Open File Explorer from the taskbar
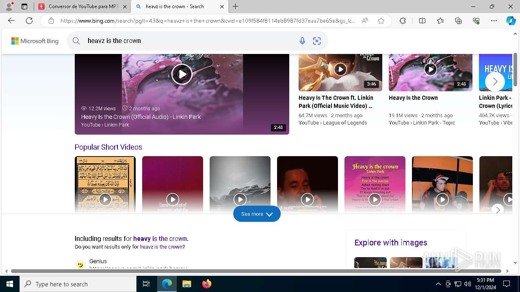This screenshot has width=520, height=292. pyautogui.click(x=186, y=284)
